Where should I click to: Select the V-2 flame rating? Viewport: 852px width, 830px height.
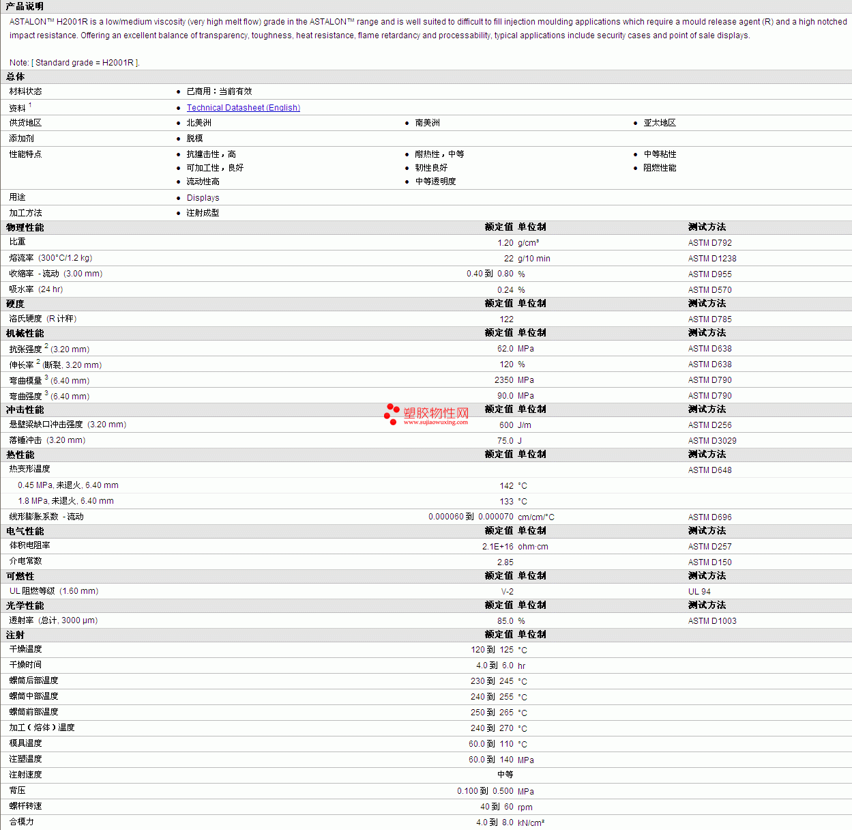[x=508, y=592]
